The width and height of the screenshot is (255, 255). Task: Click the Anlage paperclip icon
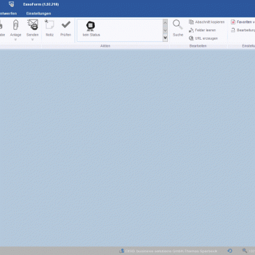coord(15,25)
